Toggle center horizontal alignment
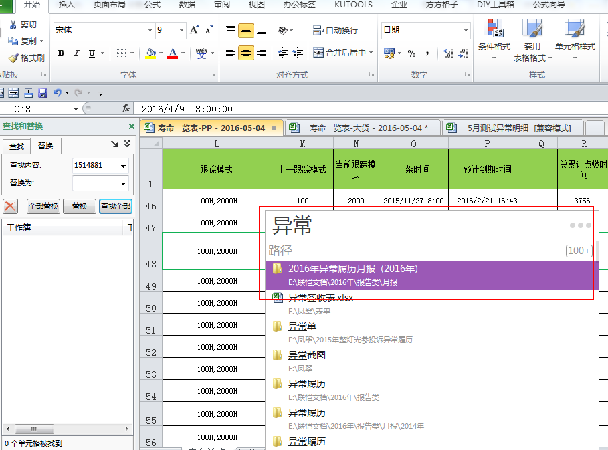 246,53
